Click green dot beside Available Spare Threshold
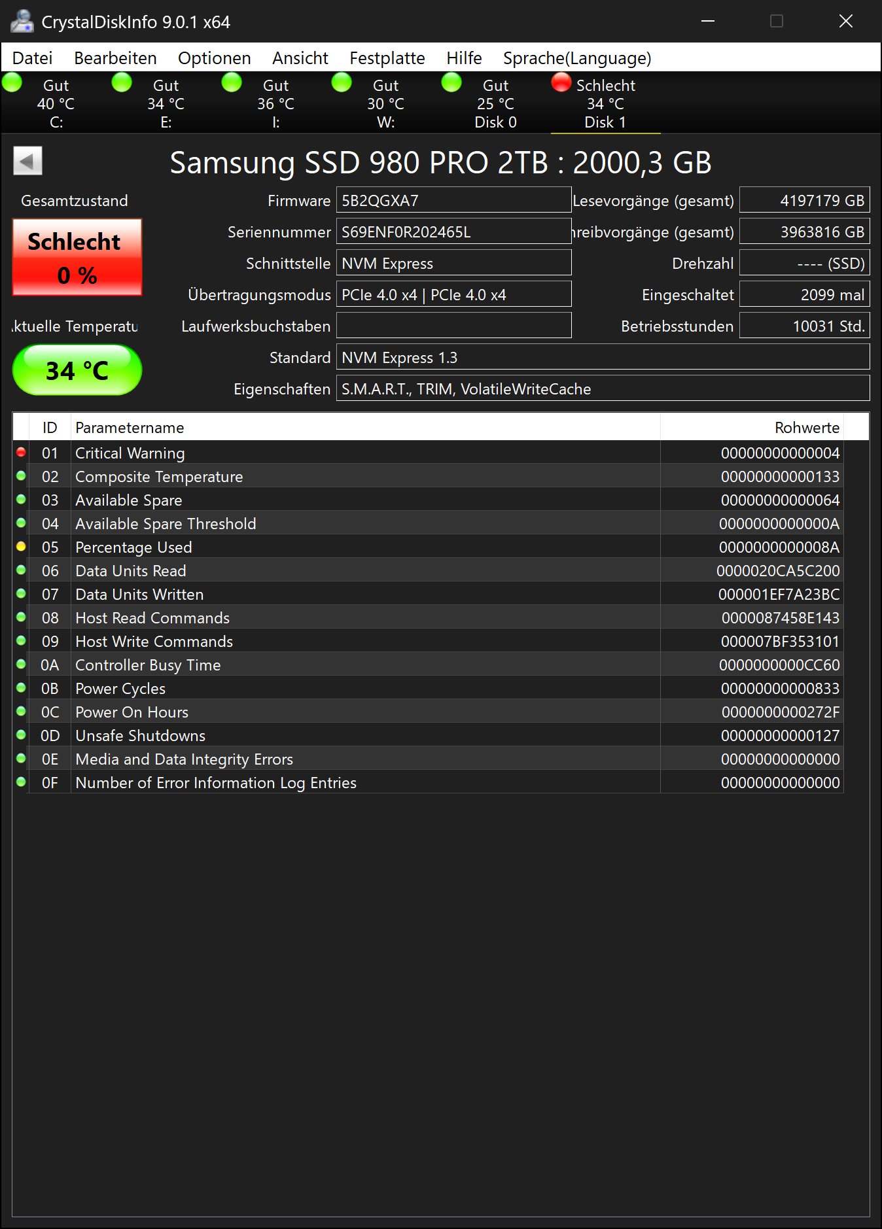882x1229 pixels. pos(21,523)
